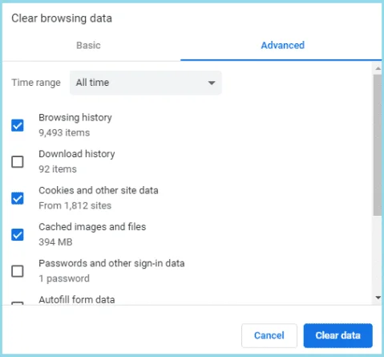
Task: Enable the Download history checkbox
Action: (x=18, y=162)
